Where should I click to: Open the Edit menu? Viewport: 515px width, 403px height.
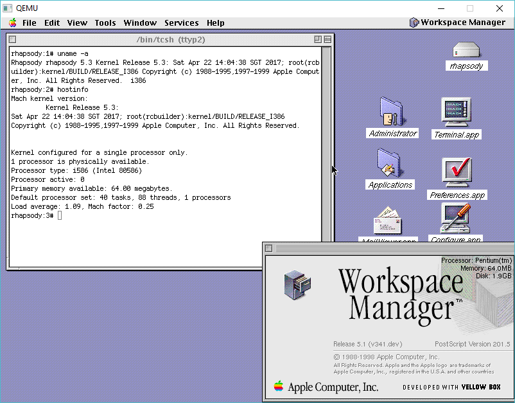click(x=52, y=22)
